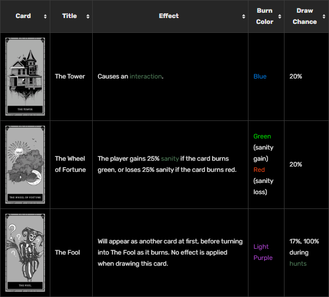Click the '17%, 100% during' draw chance text
The image size is (329, 297).
(x=304, y=247)
